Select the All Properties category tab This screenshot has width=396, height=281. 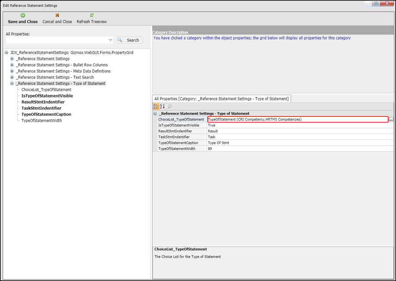[221, 99]
